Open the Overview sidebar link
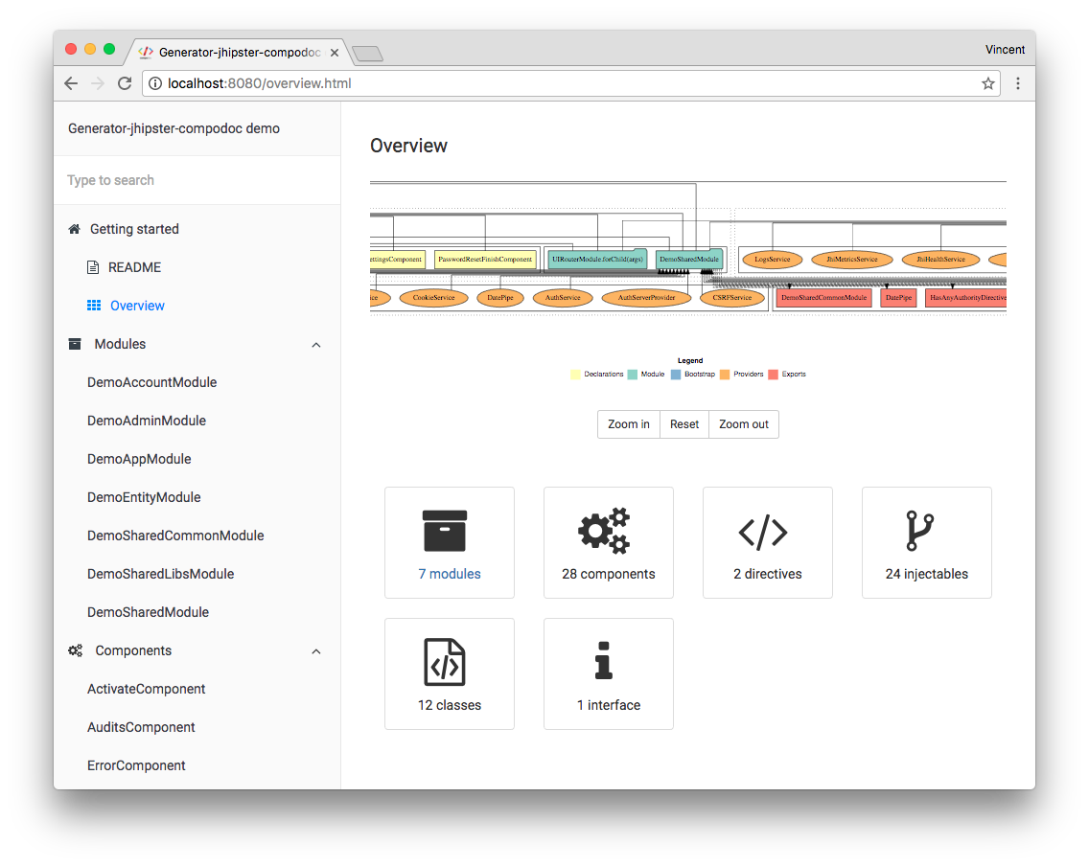The image size is (1089, 866). (x=137, y=306)
